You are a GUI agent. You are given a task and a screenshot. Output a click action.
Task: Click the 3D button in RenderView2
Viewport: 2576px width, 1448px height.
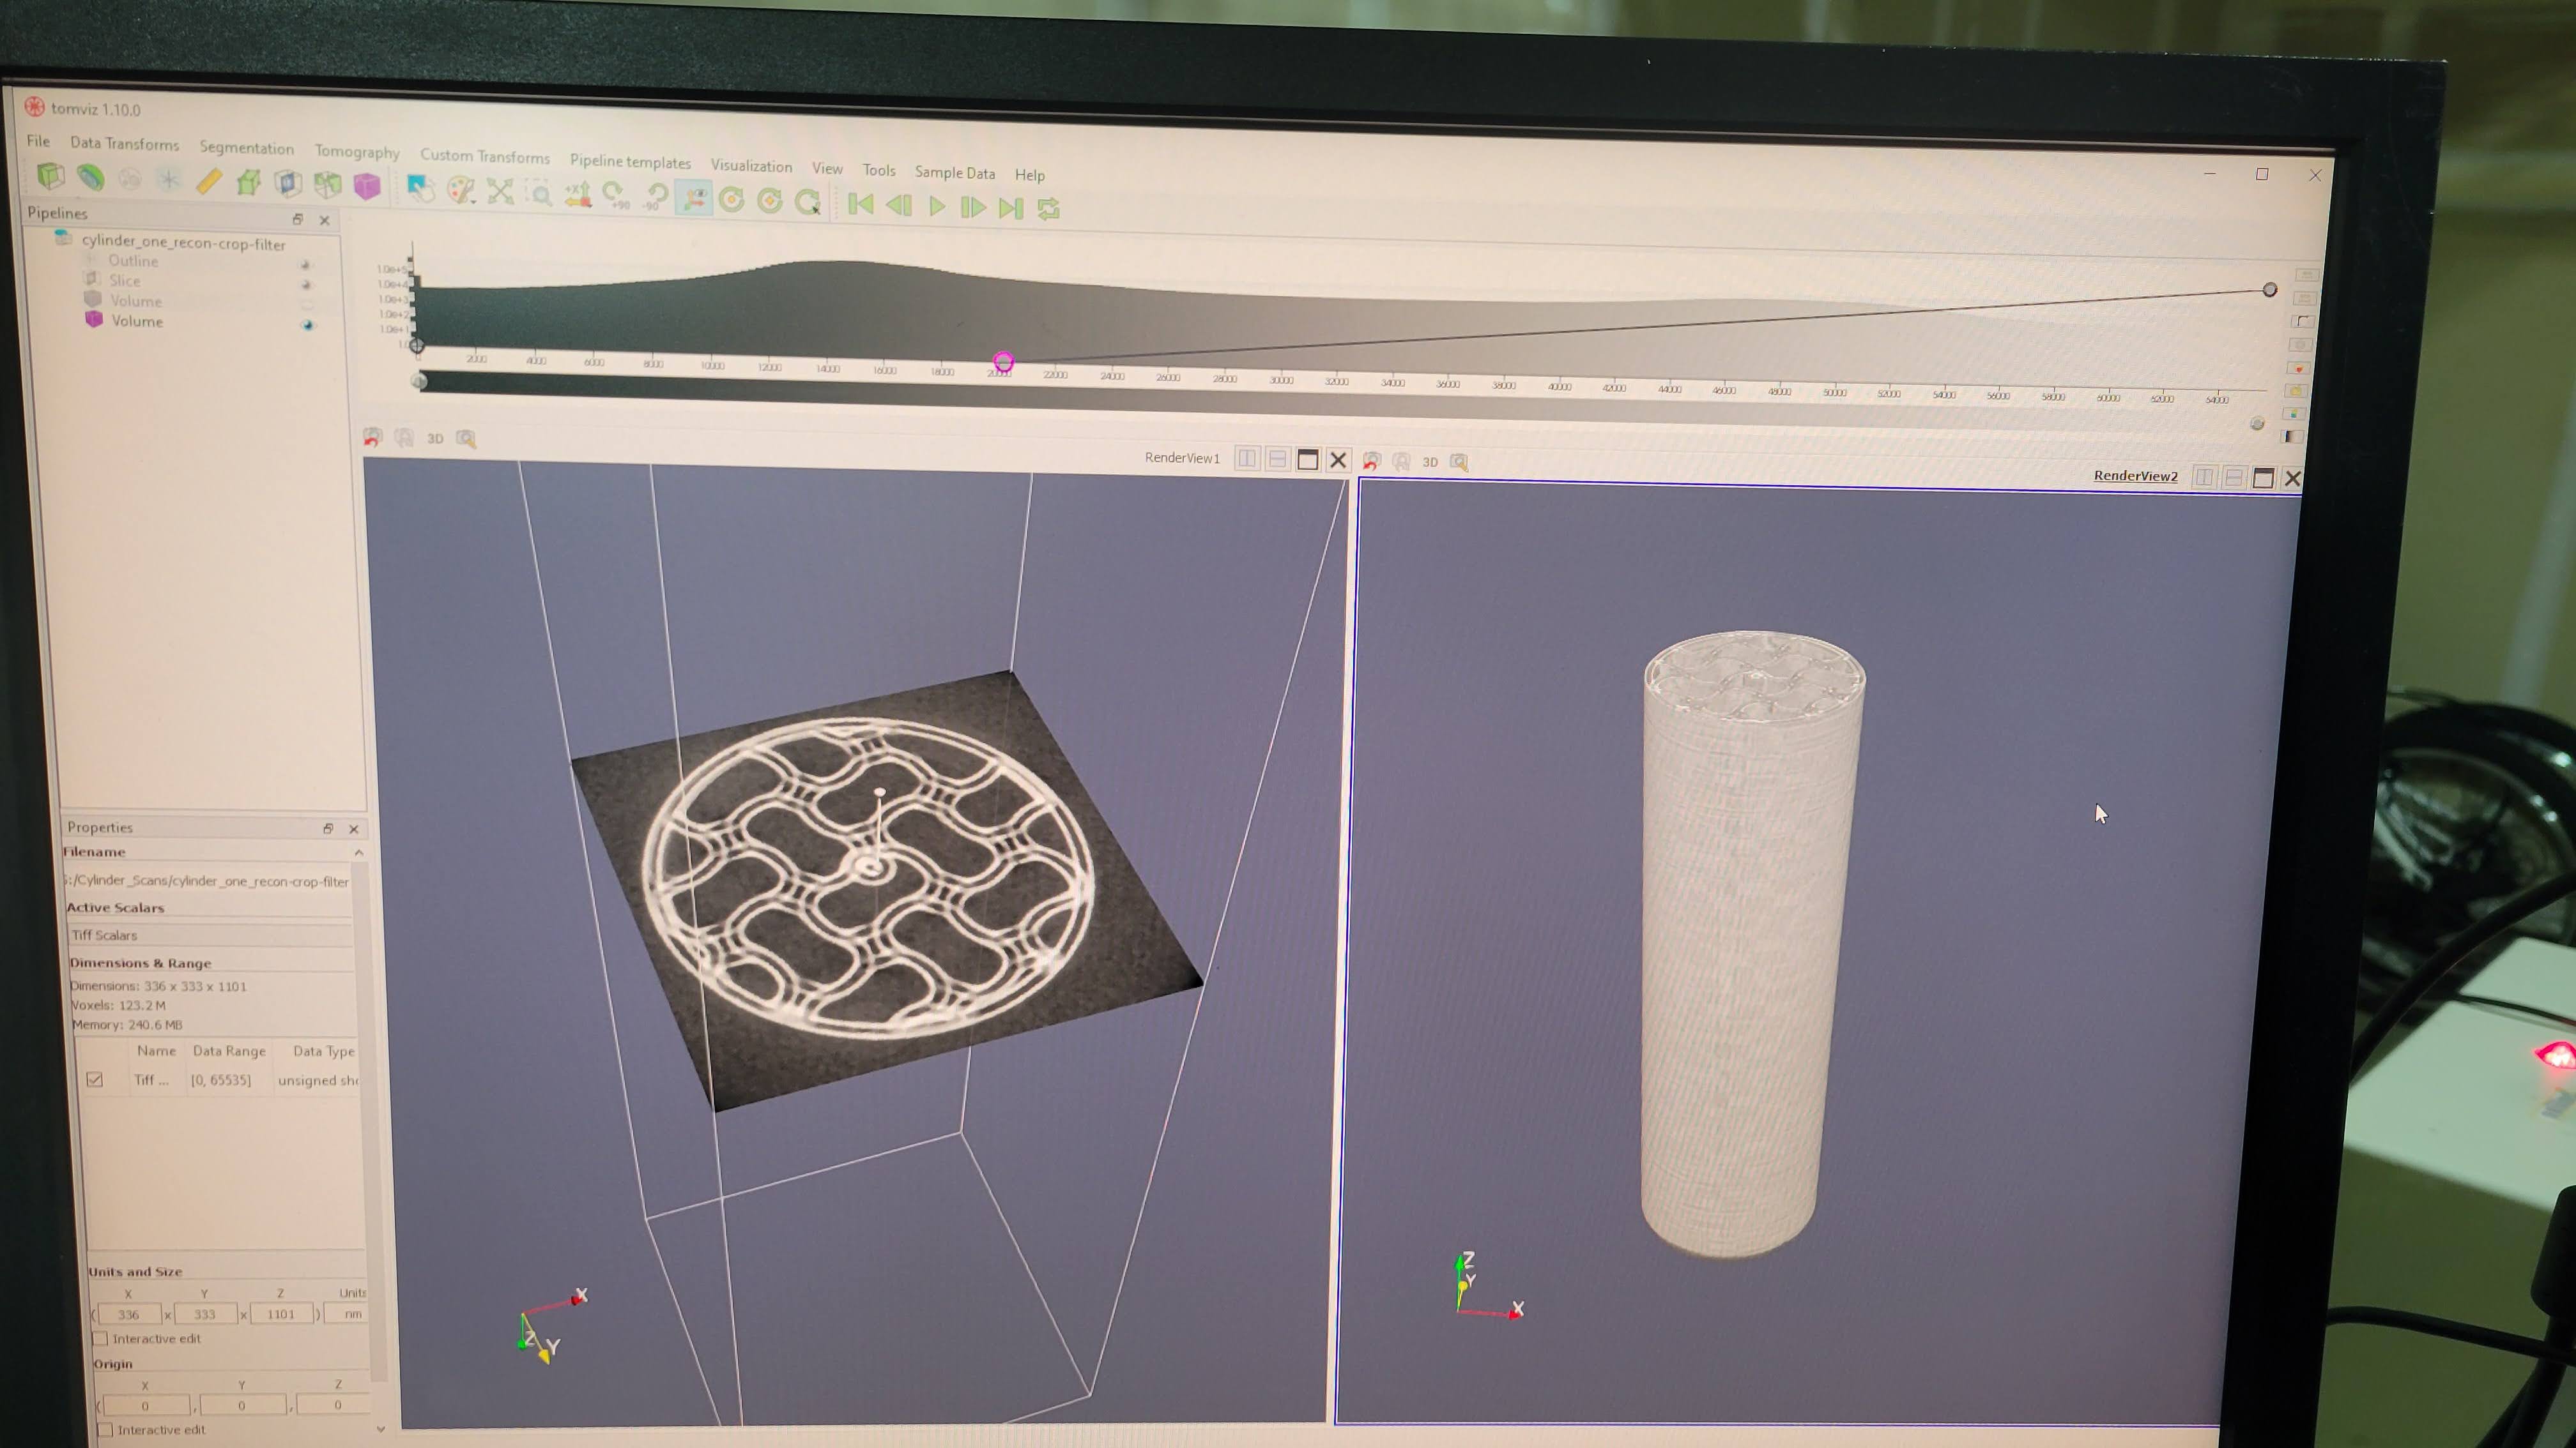(1430, 462)
